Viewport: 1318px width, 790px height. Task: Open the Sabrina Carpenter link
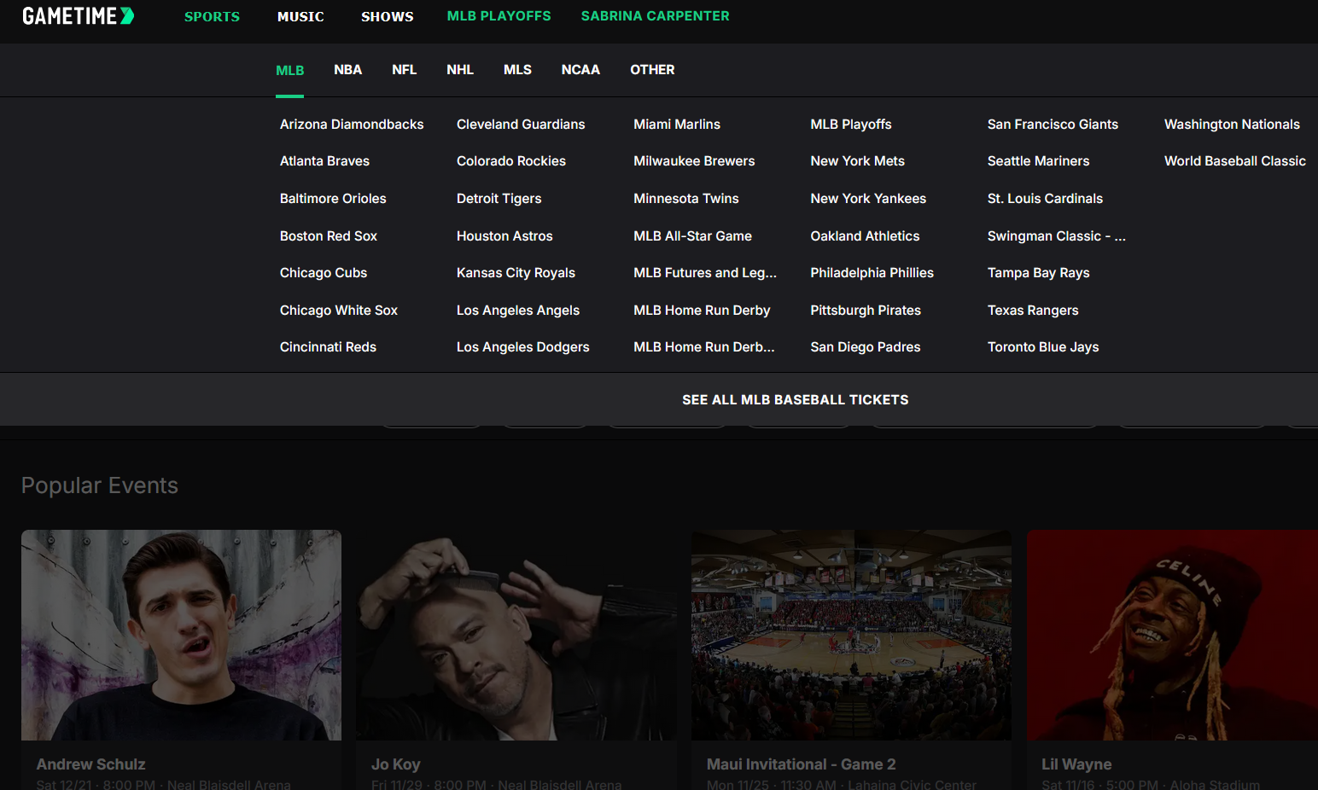click(x=655, y=16)
